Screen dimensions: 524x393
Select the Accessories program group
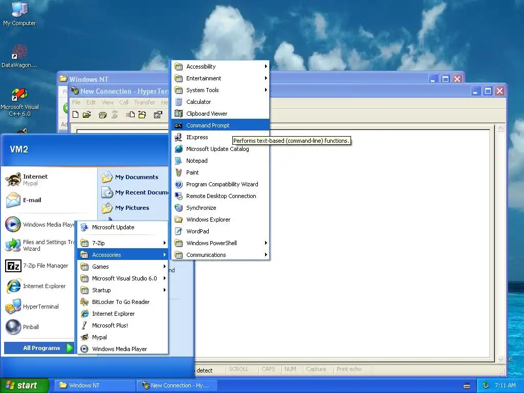point(122,255)
